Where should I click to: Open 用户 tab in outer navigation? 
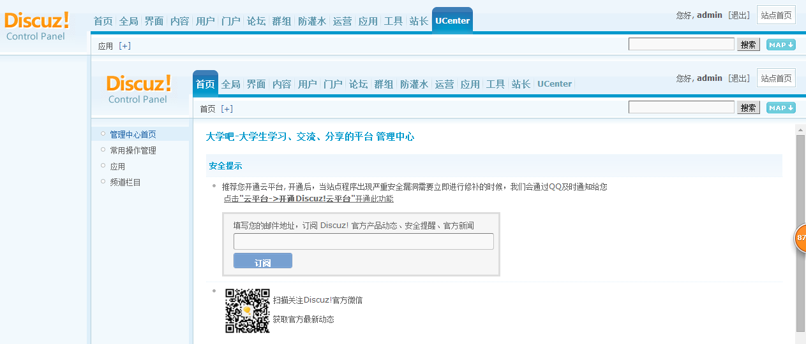205,21
